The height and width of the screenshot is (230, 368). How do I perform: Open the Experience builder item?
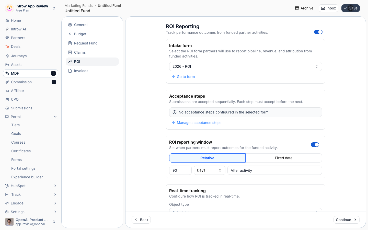pyautogui.click(x=27, y=177)
